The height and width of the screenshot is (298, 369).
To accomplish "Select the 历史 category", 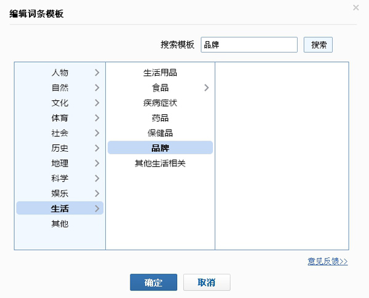I will click(60, 148).
